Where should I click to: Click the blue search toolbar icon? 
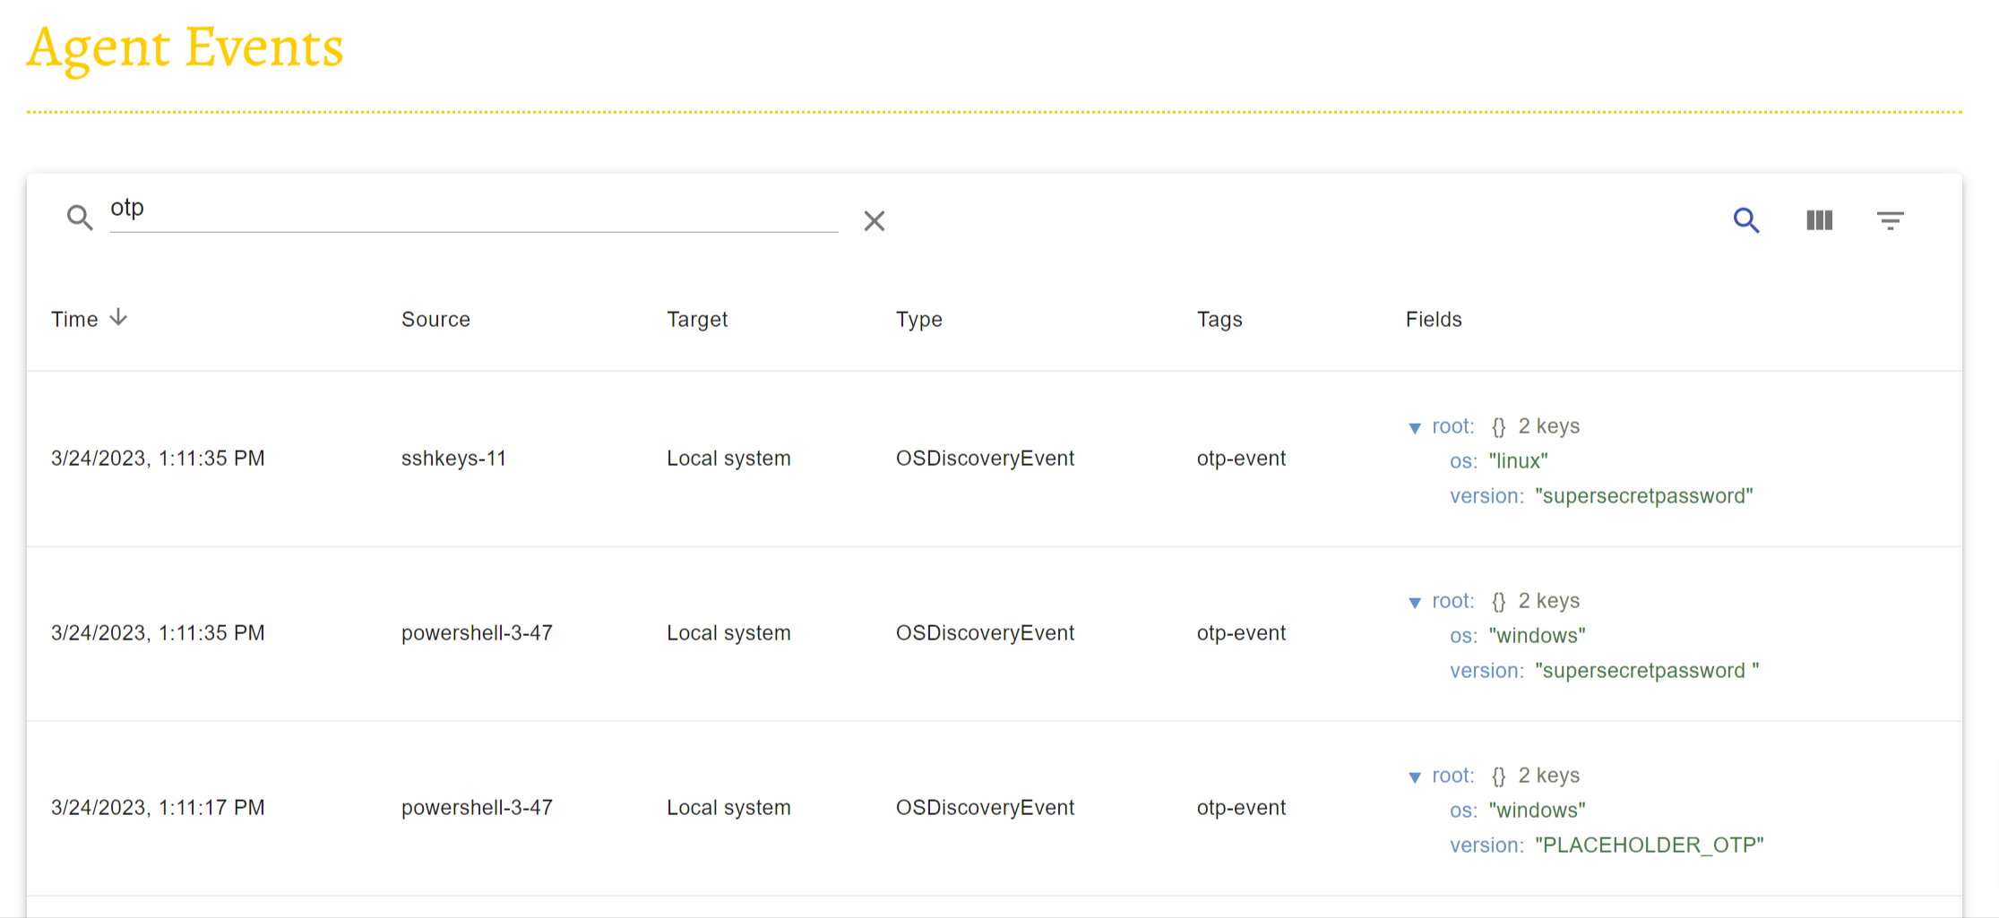[1746, 220]
